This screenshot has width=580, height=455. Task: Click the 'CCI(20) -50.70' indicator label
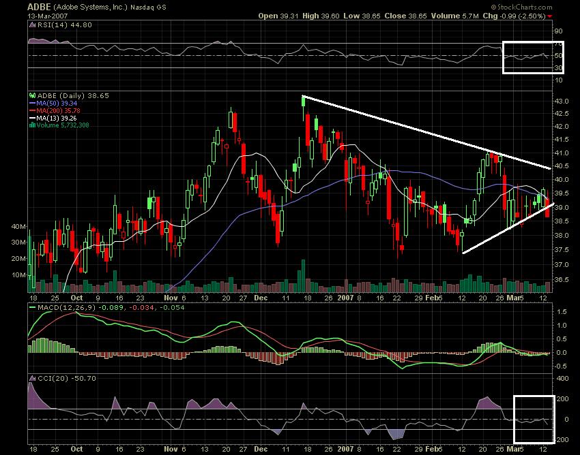(x=67, y=379)
